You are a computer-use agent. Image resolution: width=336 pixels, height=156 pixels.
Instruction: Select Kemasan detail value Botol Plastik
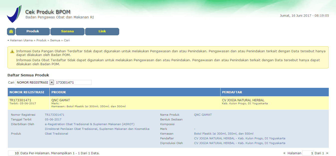(x=224, y=134)
